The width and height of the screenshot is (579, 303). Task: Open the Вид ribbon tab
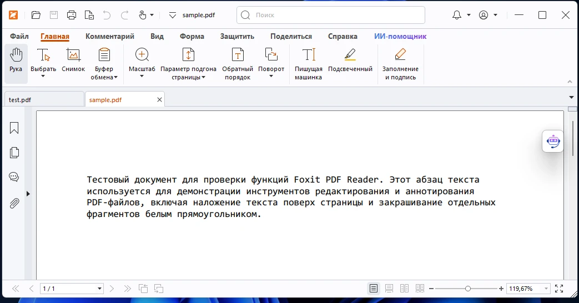pos(157,36)
